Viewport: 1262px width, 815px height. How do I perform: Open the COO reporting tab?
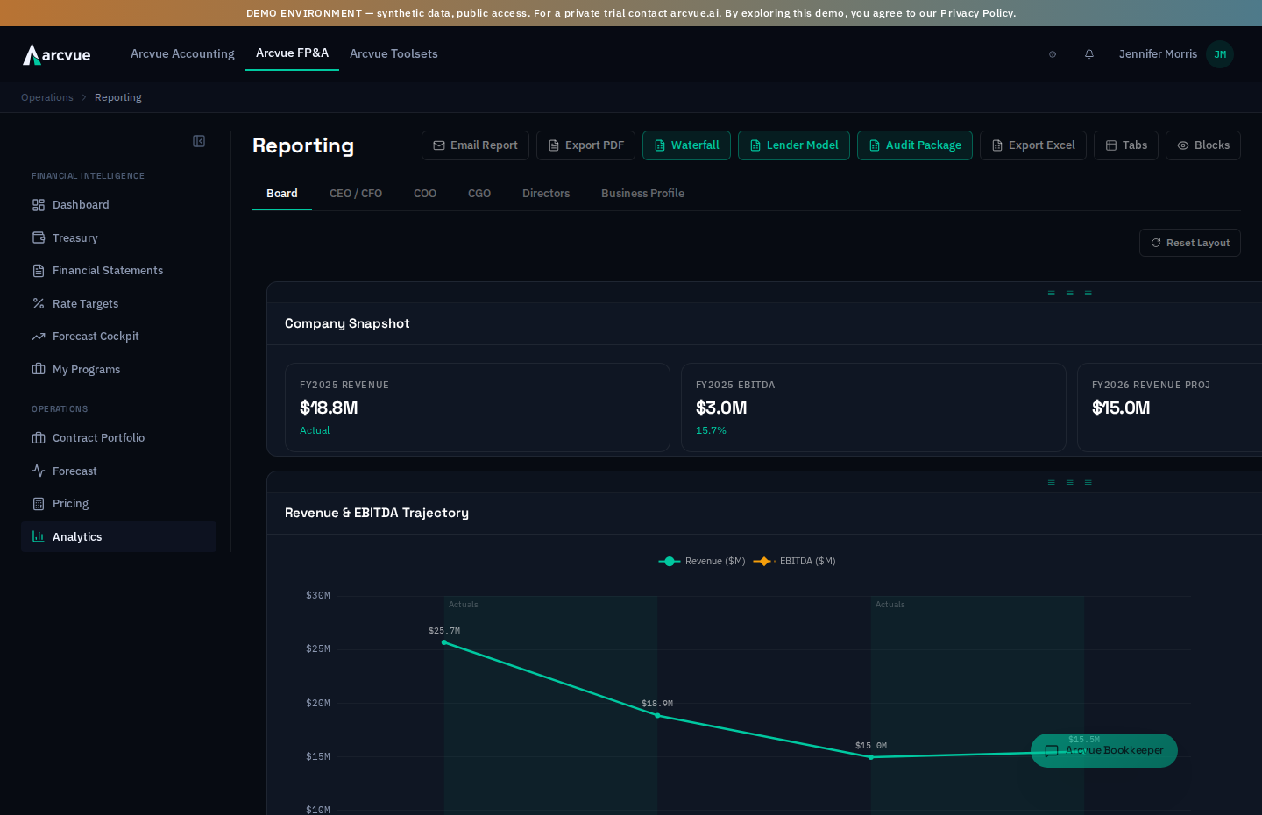pyautogui.click(x=425, y=194)
